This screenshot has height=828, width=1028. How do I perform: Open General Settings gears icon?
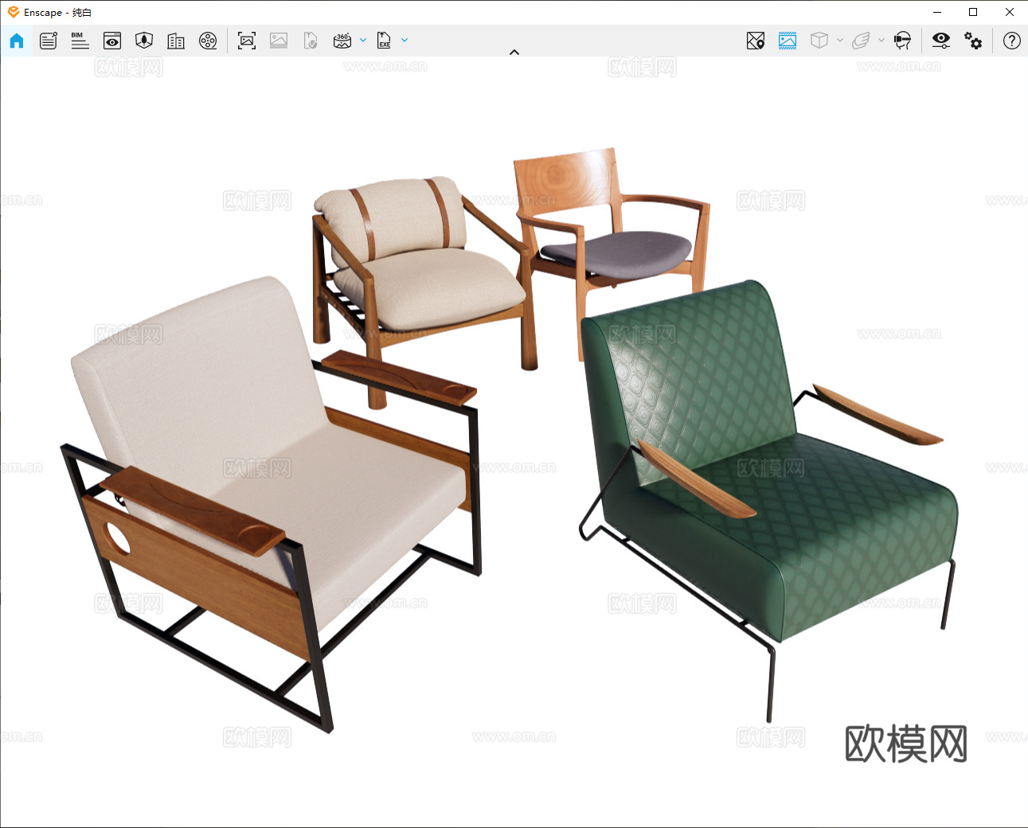click(x=973, y=41)
